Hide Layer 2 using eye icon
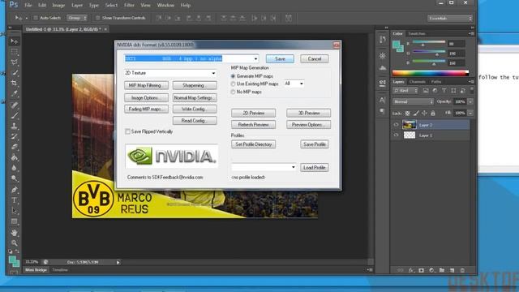Viewport: 519px width, 292px height. pos(396,125)
